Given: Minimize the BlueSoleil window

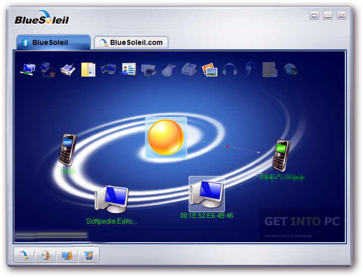Looking at the screenshot, I should (328, 15).
